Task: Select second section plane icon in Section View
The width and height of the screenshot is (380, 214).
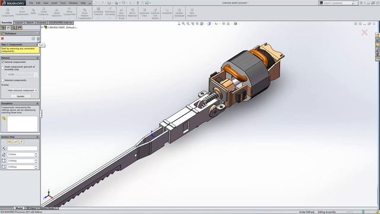Action: [x=15, y=141]
